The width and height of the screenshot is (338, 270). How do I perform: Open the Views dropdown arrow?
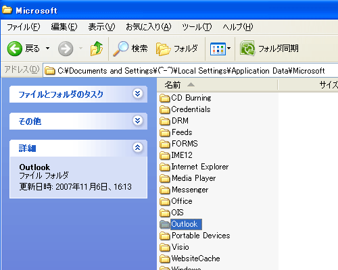point(229,48)
